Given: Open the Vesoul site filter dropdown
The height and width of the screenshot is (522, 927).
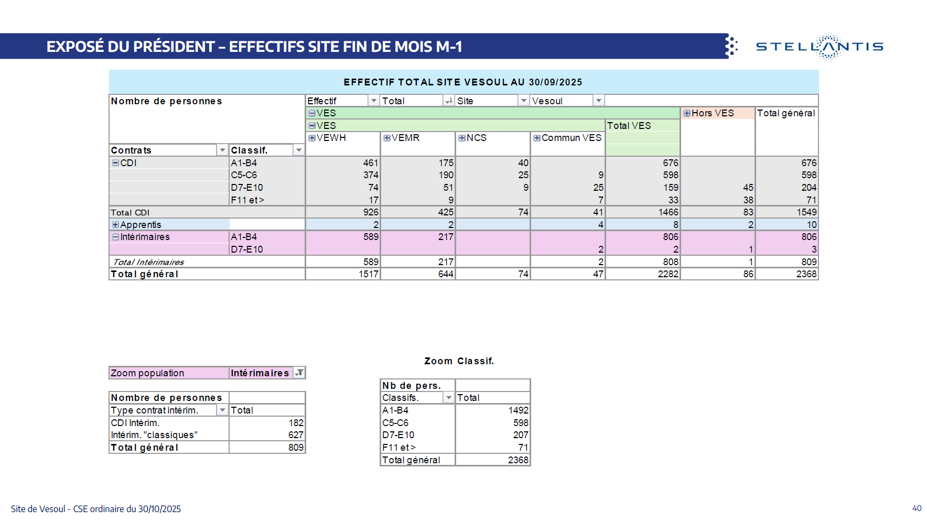Looking at the screenshot, I should coord(598,101).
